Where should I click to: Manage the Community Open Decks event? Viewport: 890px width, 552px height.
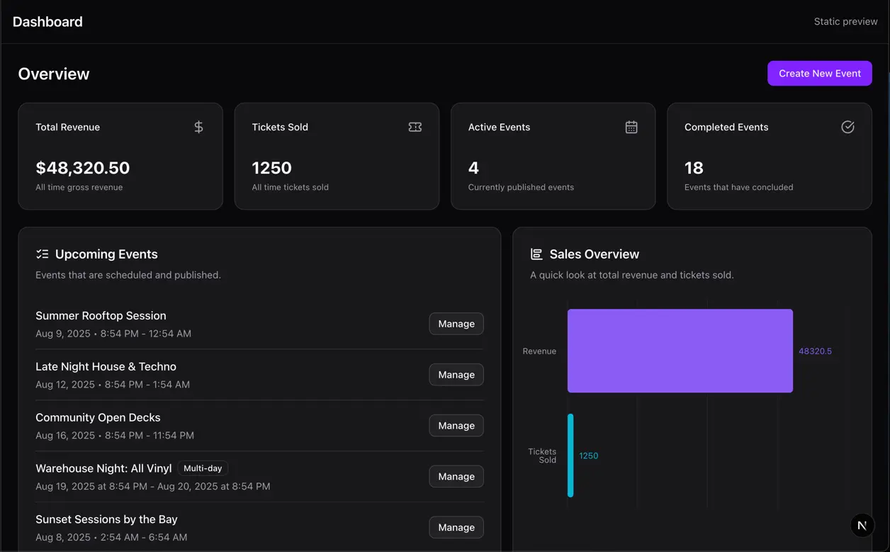coord(456,425)
